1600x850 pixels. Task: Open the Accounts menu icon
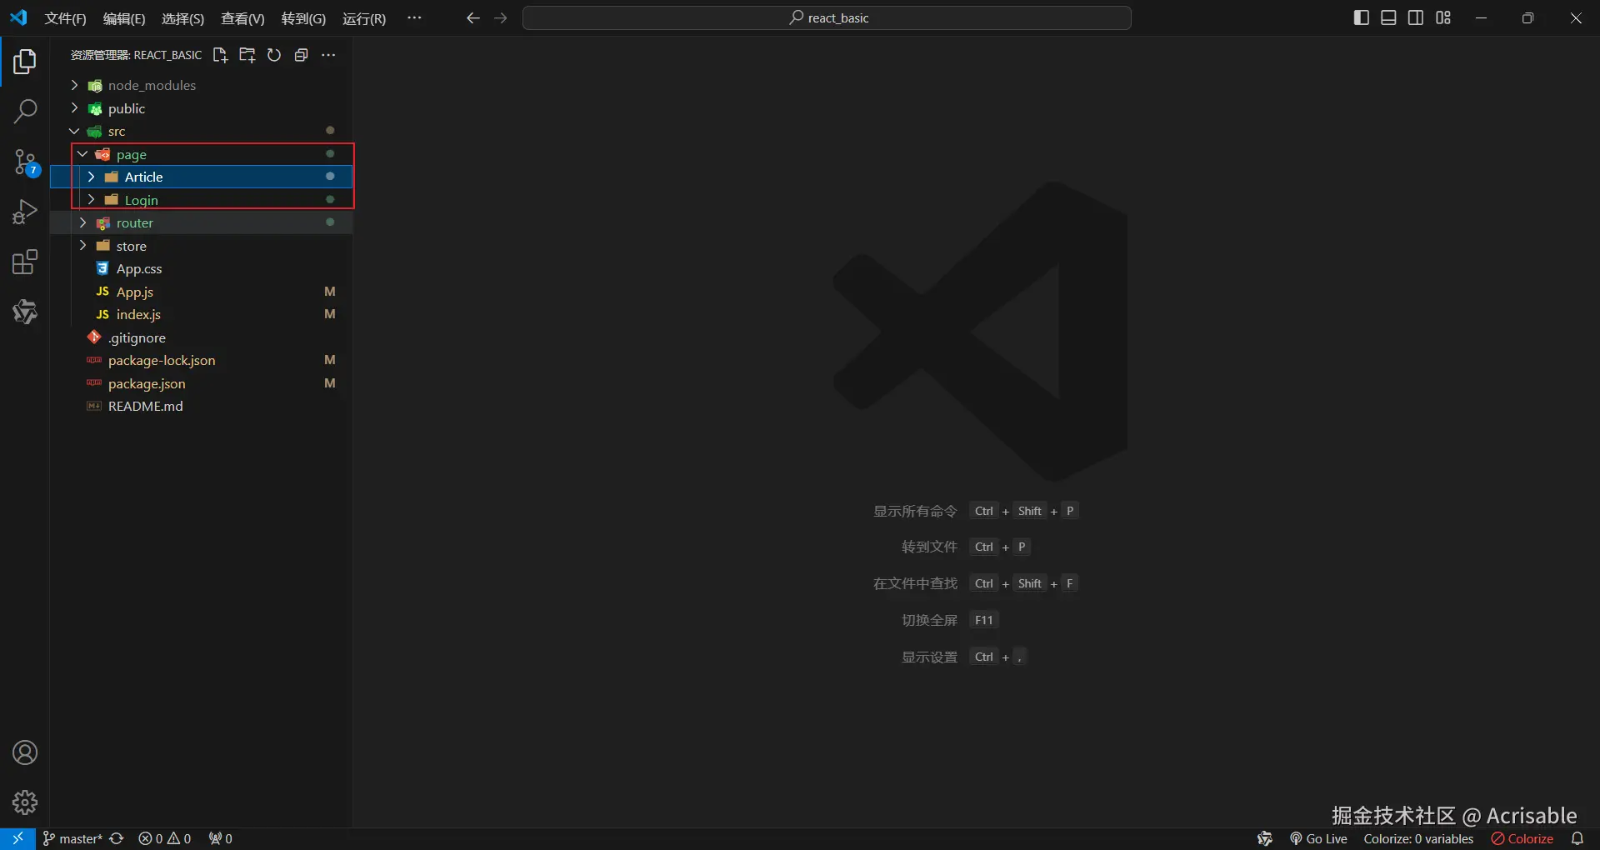25,753
